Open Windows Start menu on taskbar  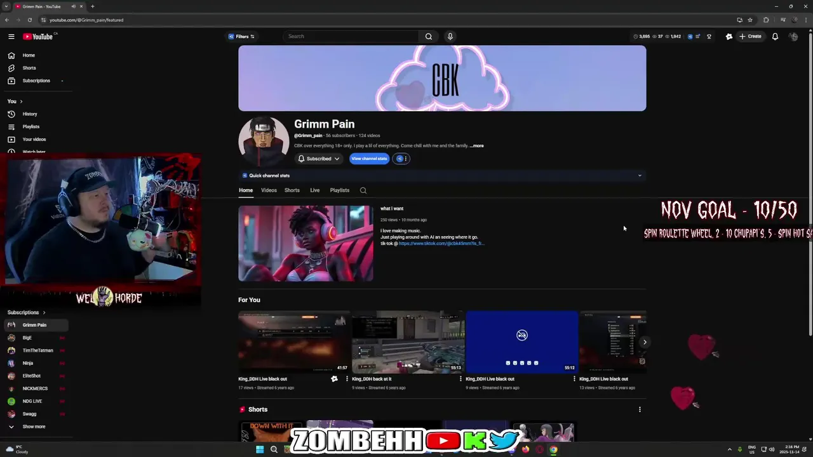click(260, 449)
